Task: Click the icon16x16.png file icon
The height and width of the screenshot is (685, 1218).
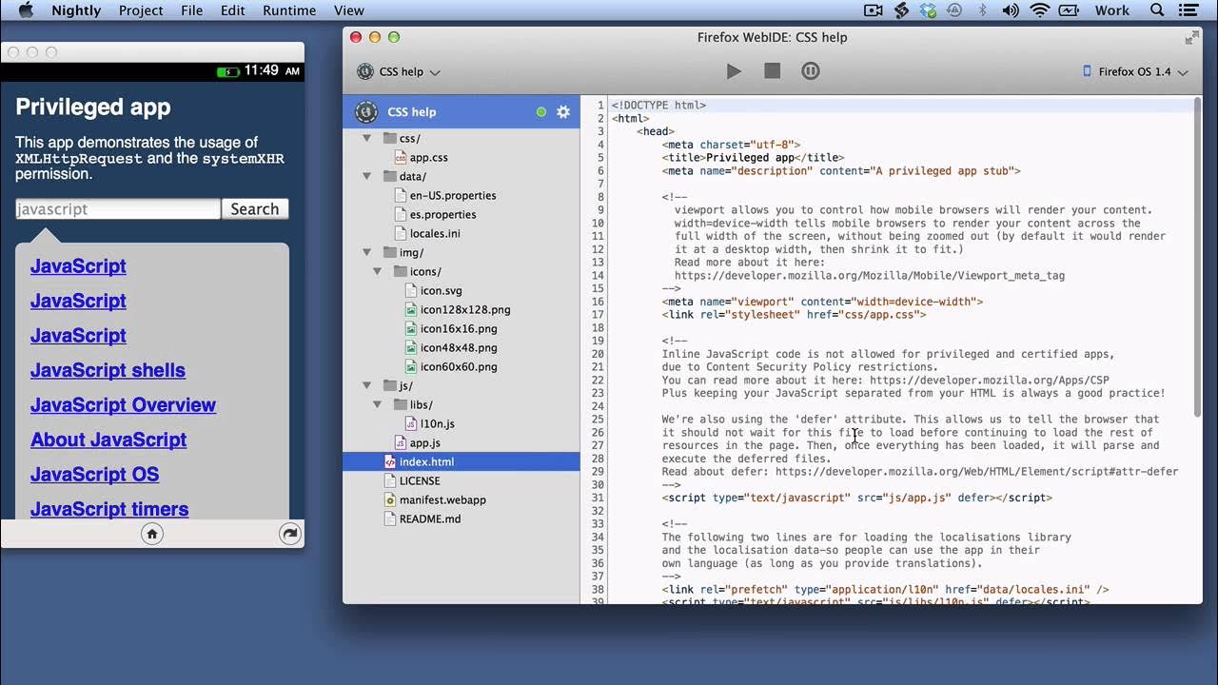Action: click(x=411, y=329)
